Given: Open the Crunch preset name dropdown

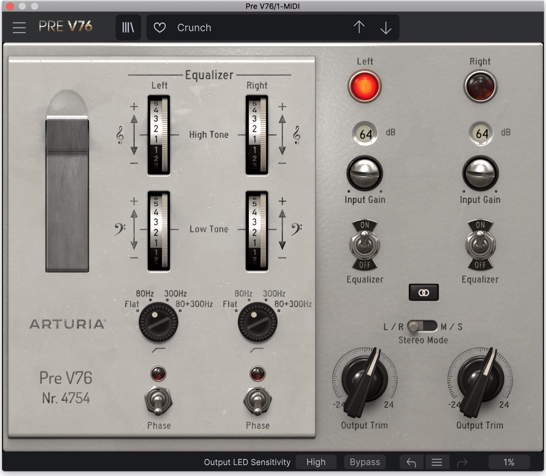Looking at the screenshot, I should 194,28.
